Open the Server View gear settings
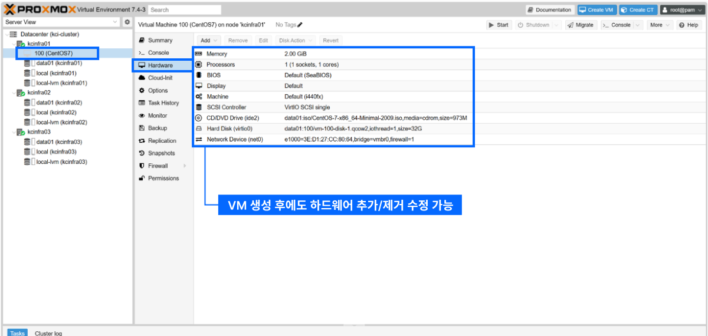Viewport: 708px width, 336px height. (x=127, y=22)
